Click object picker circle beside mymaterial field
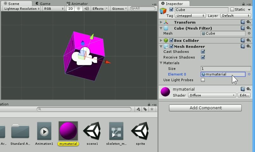This screenshot has height=152, width=255. tap(249, 74)
